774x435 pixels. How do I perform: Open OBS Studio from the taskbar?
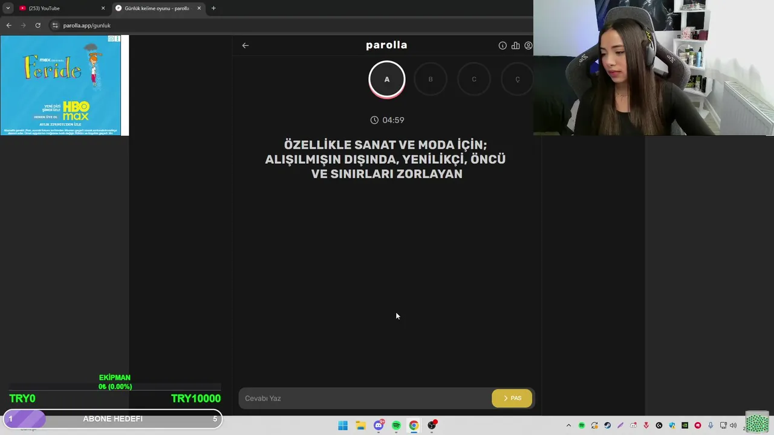(x=432, y=425)
